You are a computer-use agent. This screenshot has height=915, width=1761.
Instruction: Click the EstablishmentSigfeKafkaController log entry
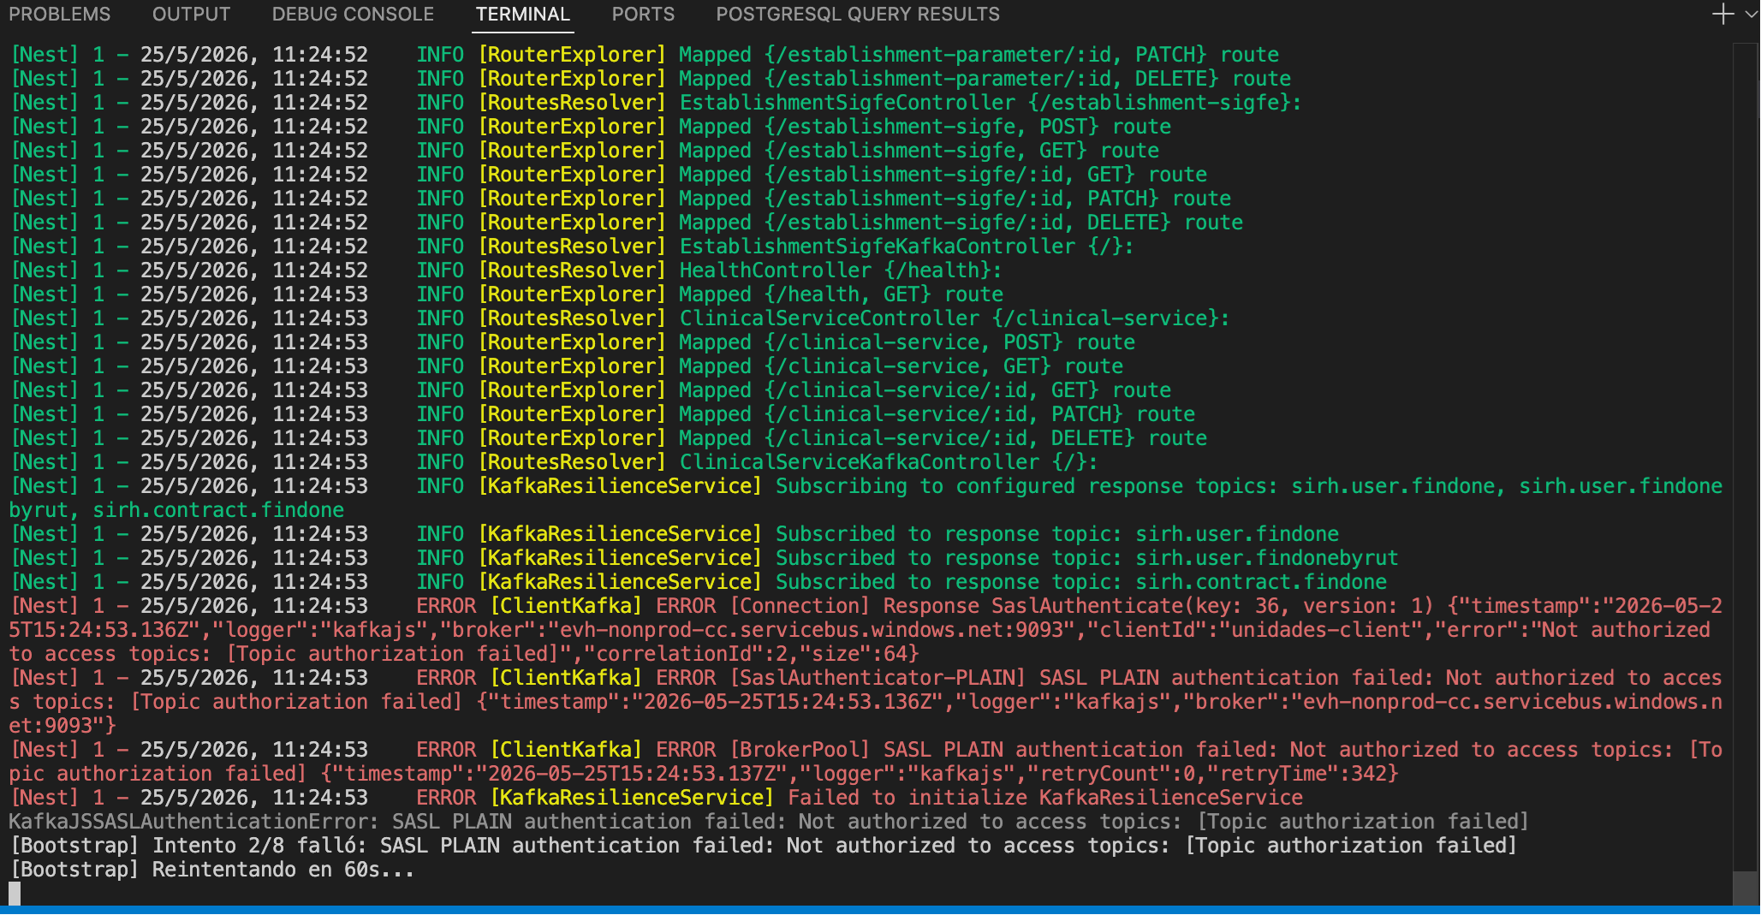click(572, 247)
